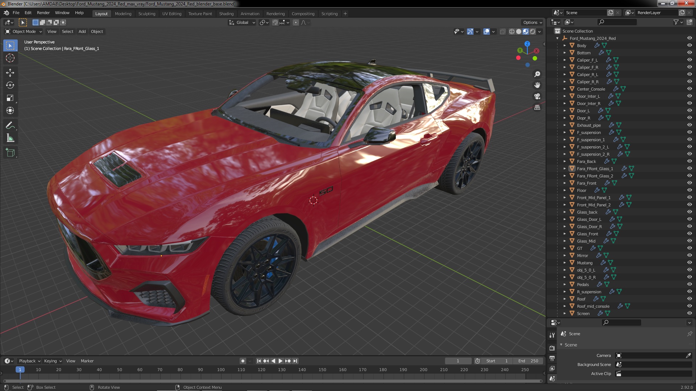The height and width of the screenshot is (391, 696).
Task: Hide the Glass_Front object
Action: 689,234
